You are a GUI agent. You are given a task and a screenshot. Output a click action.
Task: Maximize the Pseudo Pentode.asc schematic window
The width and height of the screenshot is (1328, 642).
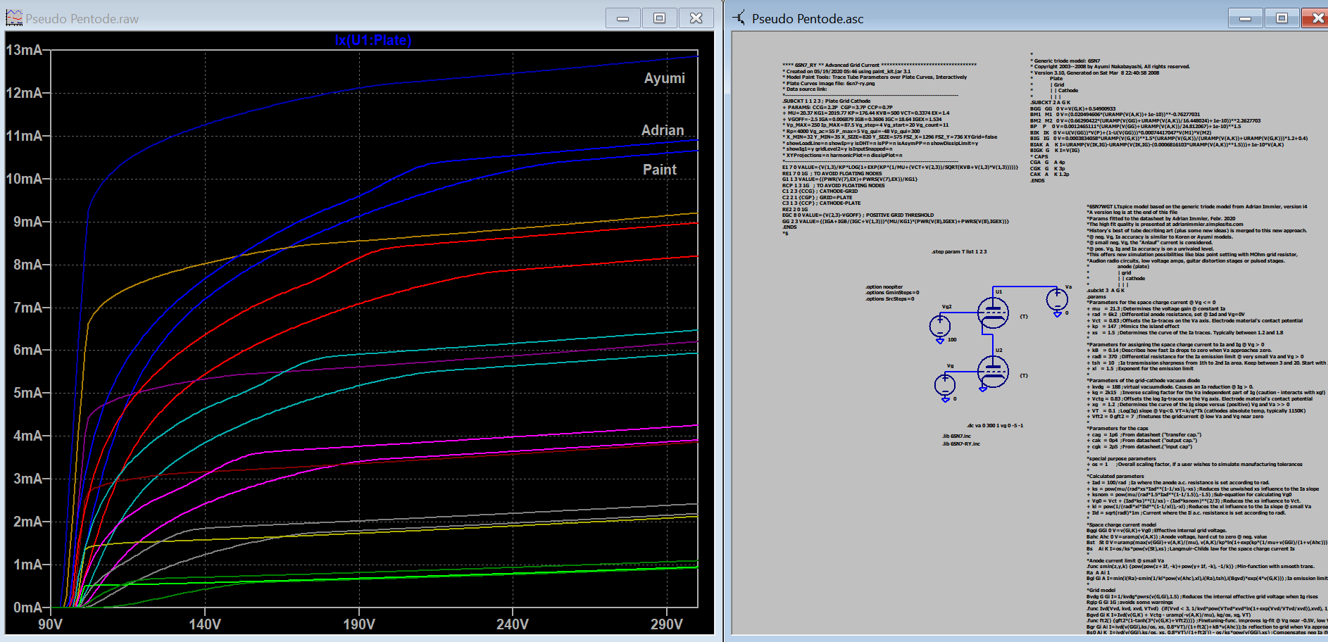pos(1282,18)
